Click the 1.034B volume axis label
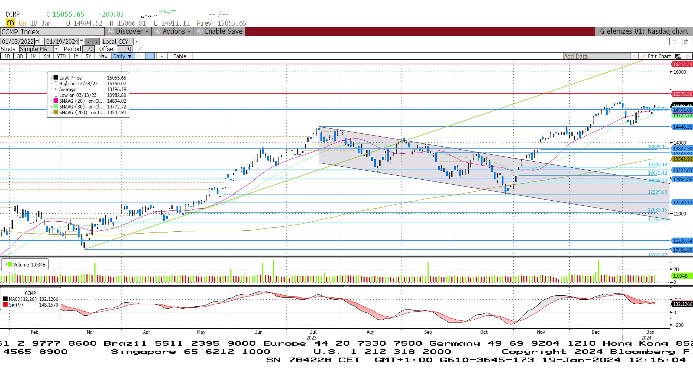693x380 pixels. tap(682, 276)
